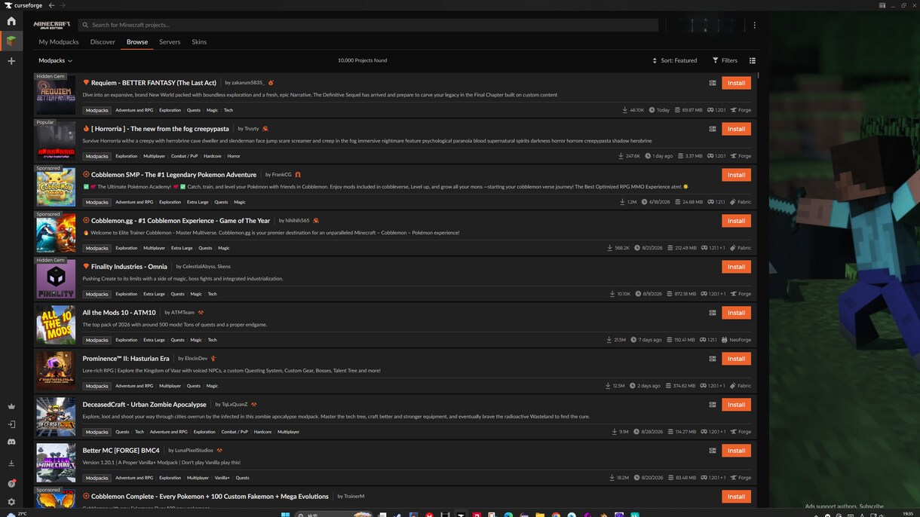
Task: Click server pack icon for Prominence II row
Action: (x=712, y=359)
